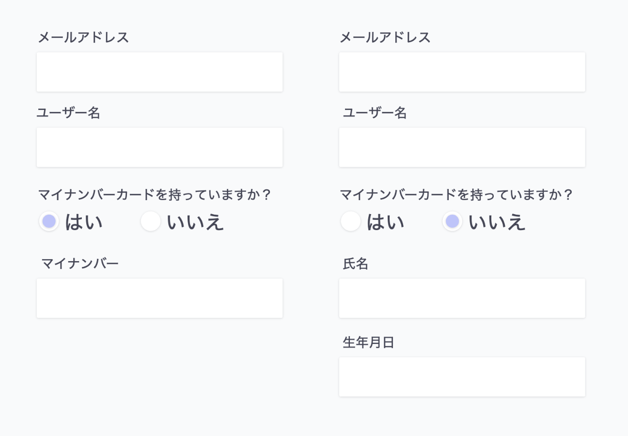Viewport: 628px width, 436px height.
Task: Click the right form's メールアドレス input field
Action: tap(462, 72)
